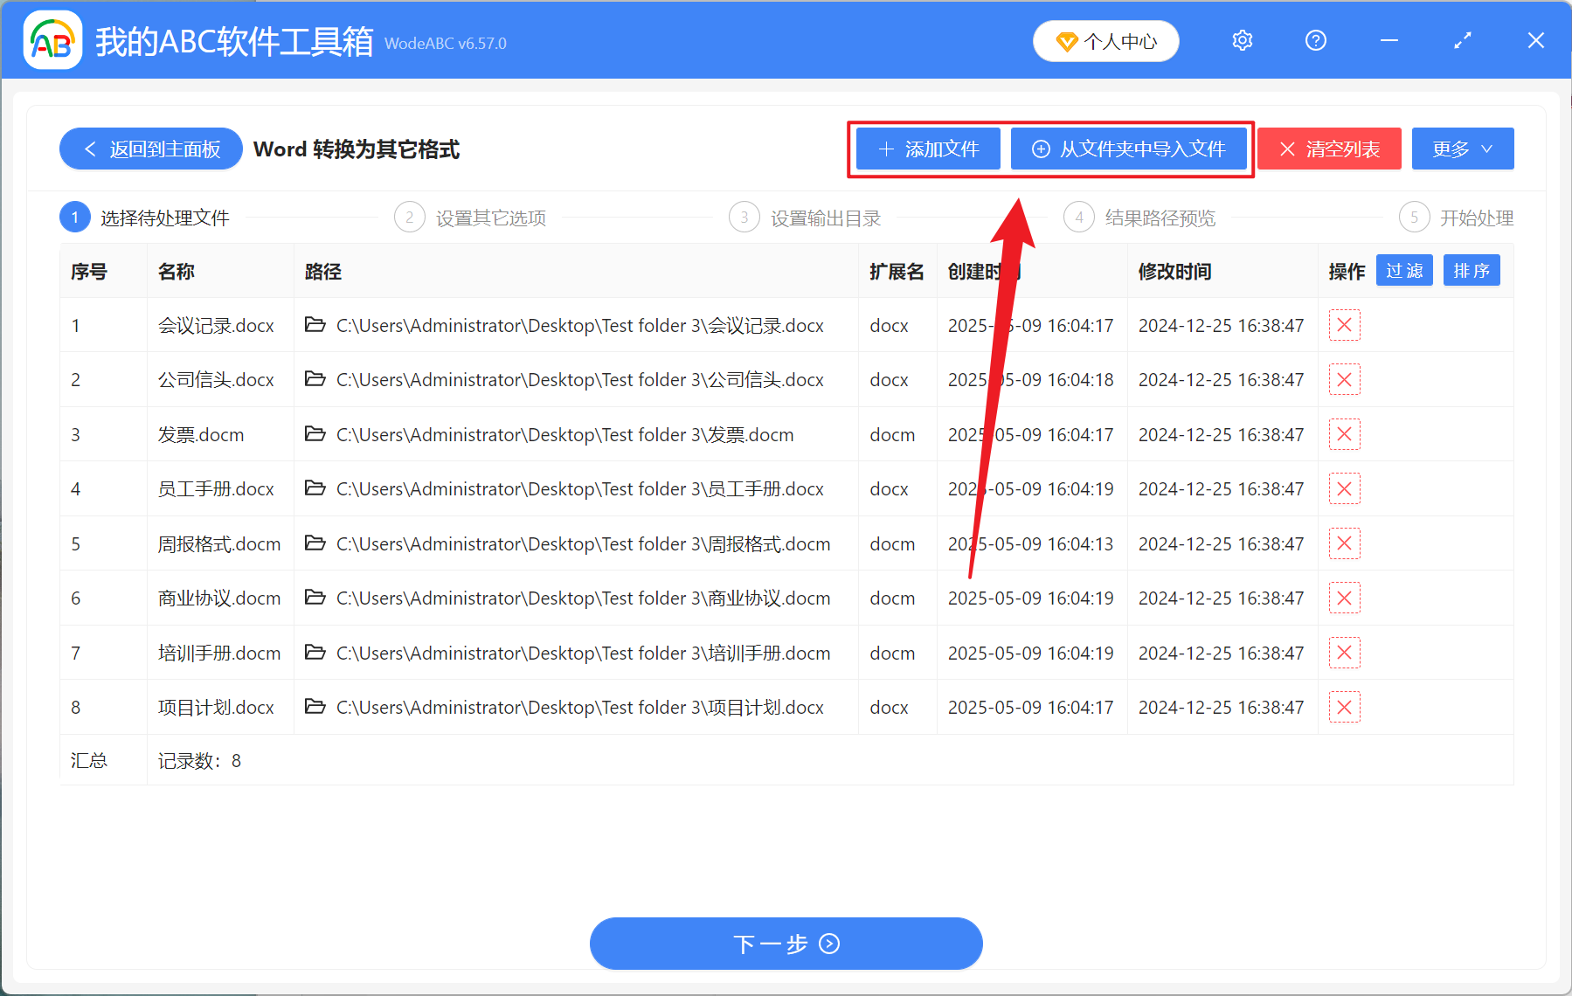Open folder icon for 发票.docm path

pos(315,434)
